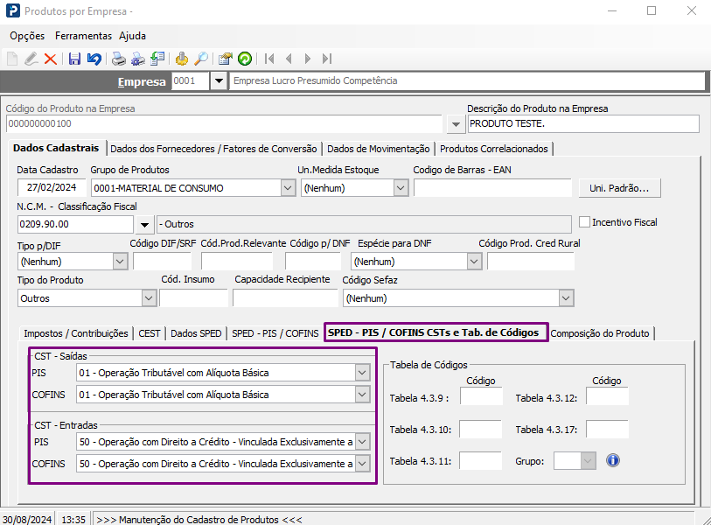Go to the last record arrow

(327, 59)
